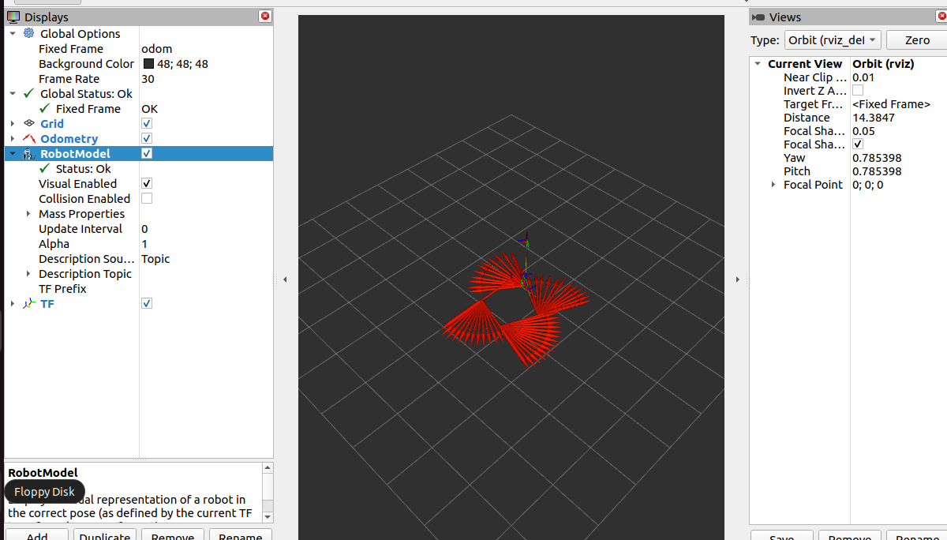The width and height of the screenshot is (947, 540).
Task: Click the Odometry display icon
Action: (29, 138)
